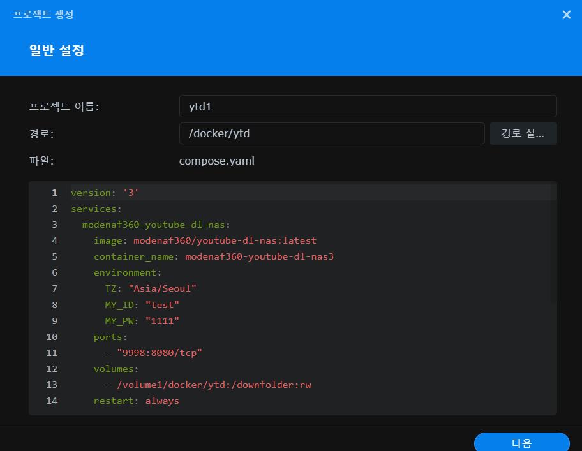Click the 프로젝트 이름 field containing ytd1
The image size is (582, 451).
[x=368, y=107]
